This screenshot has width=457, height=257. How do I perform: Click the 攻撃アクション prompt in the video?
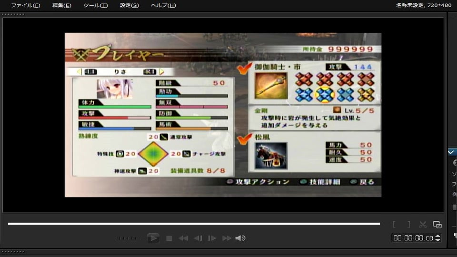click(258, 182)
